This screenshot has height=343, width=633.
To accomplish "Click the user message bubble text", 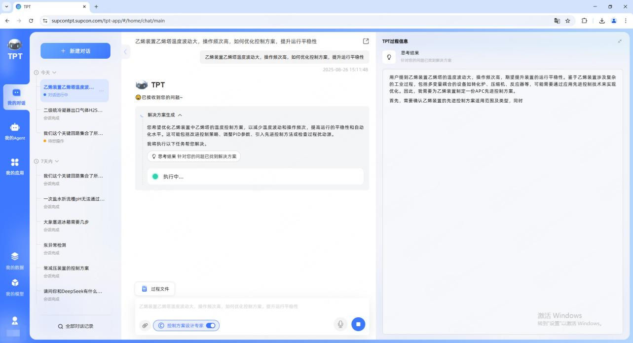I will pyautogui.click(x=284, y=57).
